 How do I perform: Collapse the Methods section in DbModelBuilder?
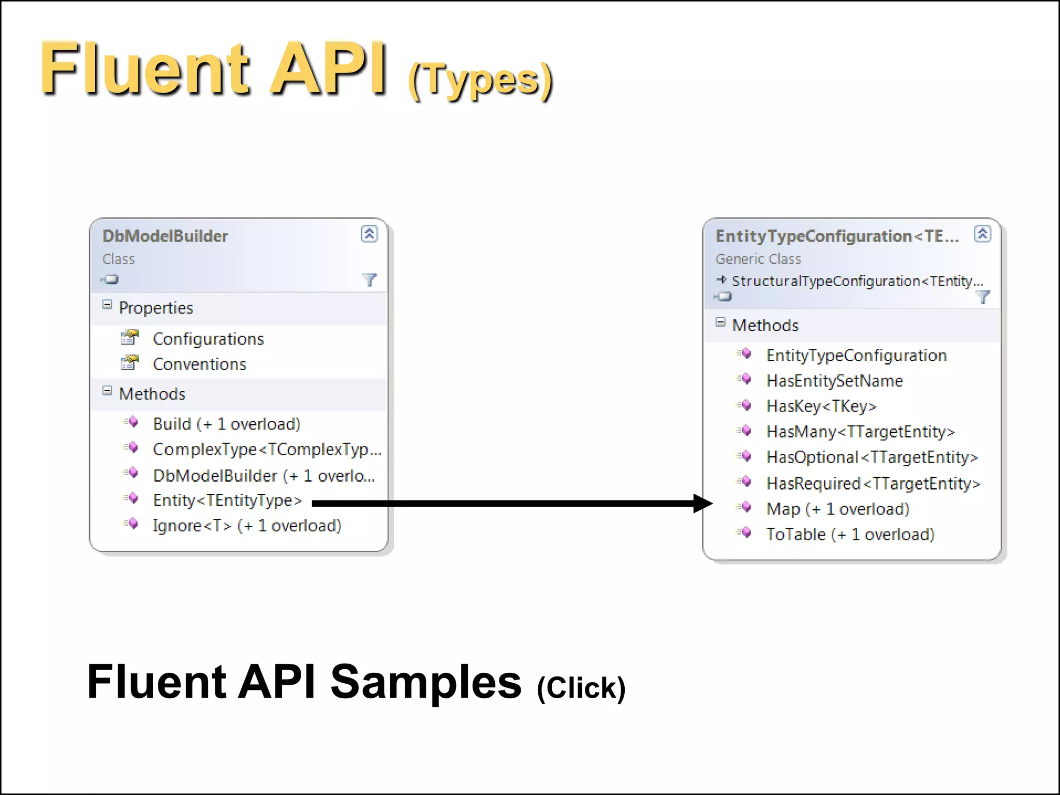107,391
